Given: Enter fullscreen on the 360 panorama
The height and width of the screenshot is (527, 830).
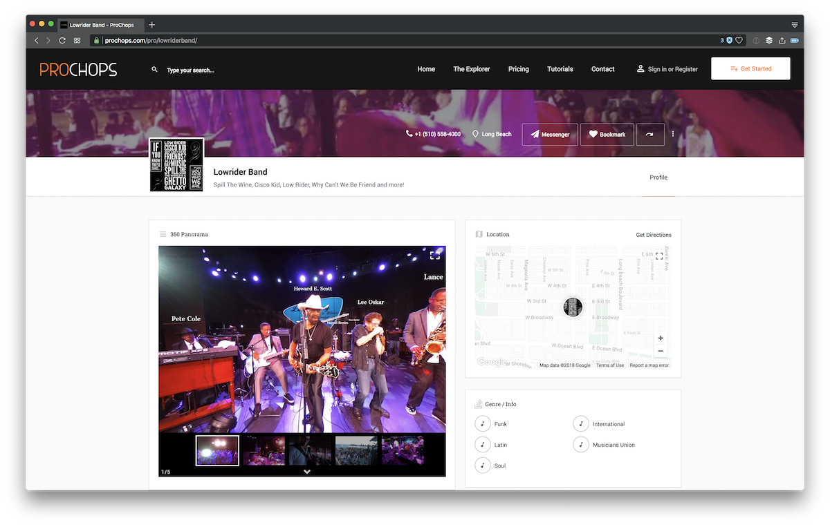Looking at the screenshot, I should (434, 256).
